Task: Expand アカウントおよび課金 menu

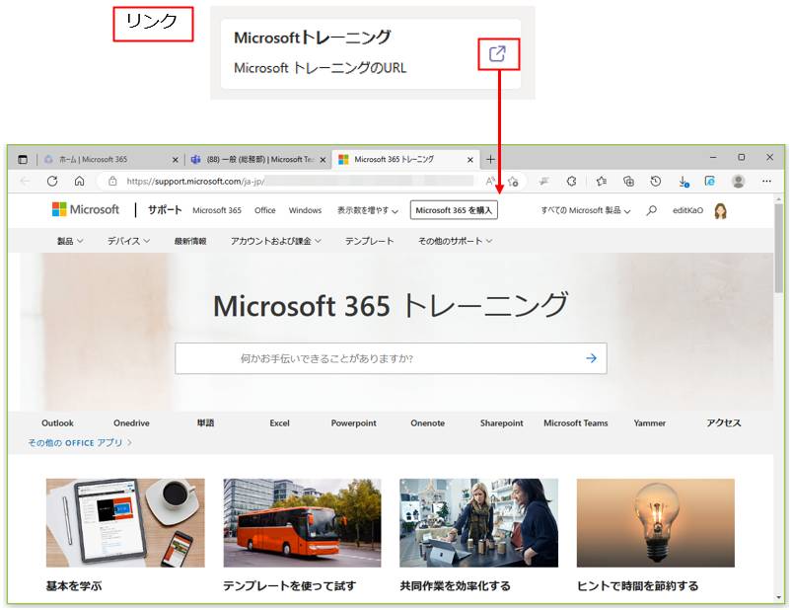Action: click(276, 241)
